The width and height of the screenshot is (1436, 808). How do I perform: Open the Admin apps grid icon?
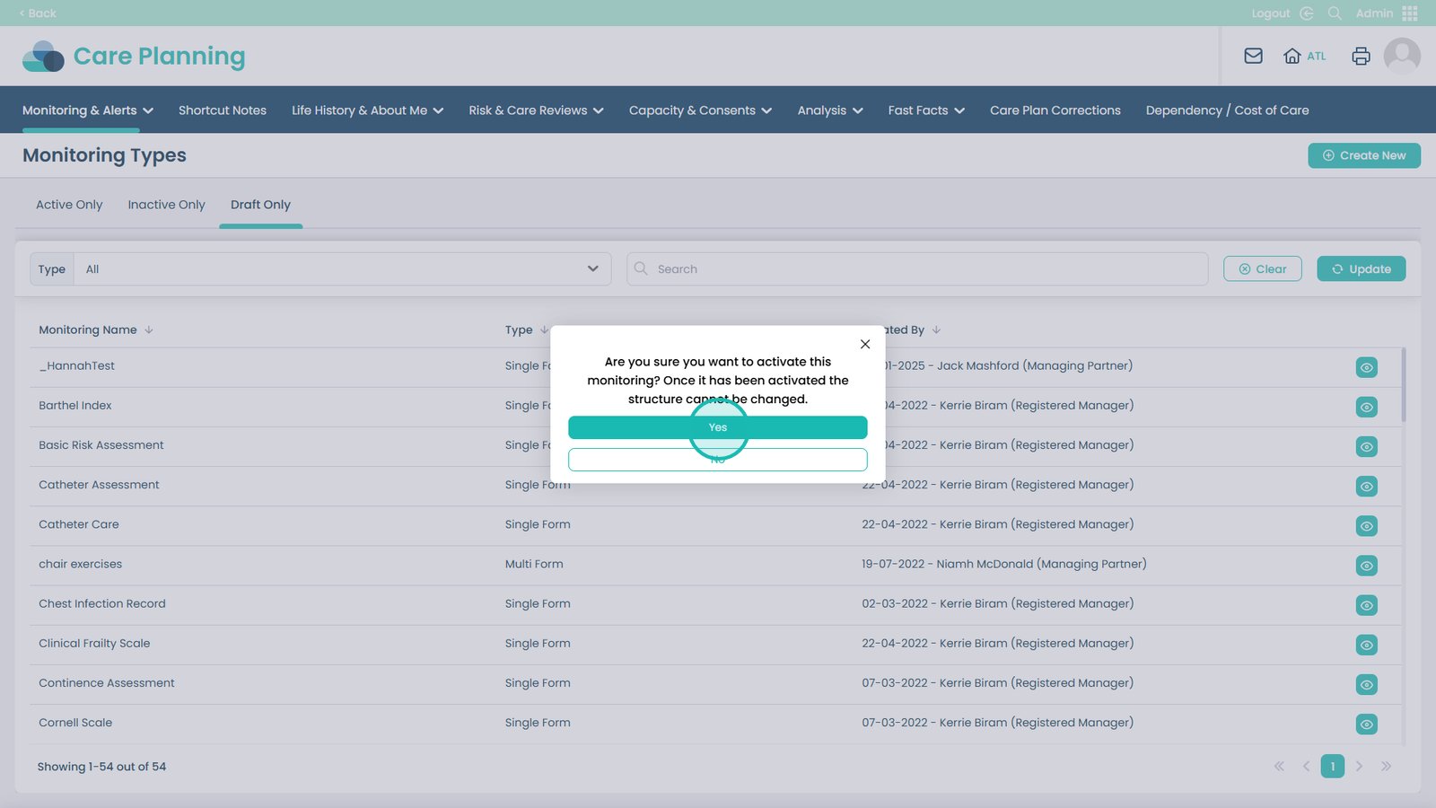1409,13
